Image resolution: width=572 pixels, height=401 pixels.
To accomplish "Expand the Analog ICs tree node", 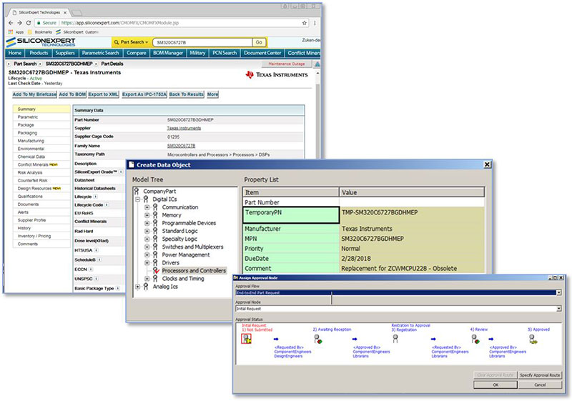I will click(x=138, y=287).
